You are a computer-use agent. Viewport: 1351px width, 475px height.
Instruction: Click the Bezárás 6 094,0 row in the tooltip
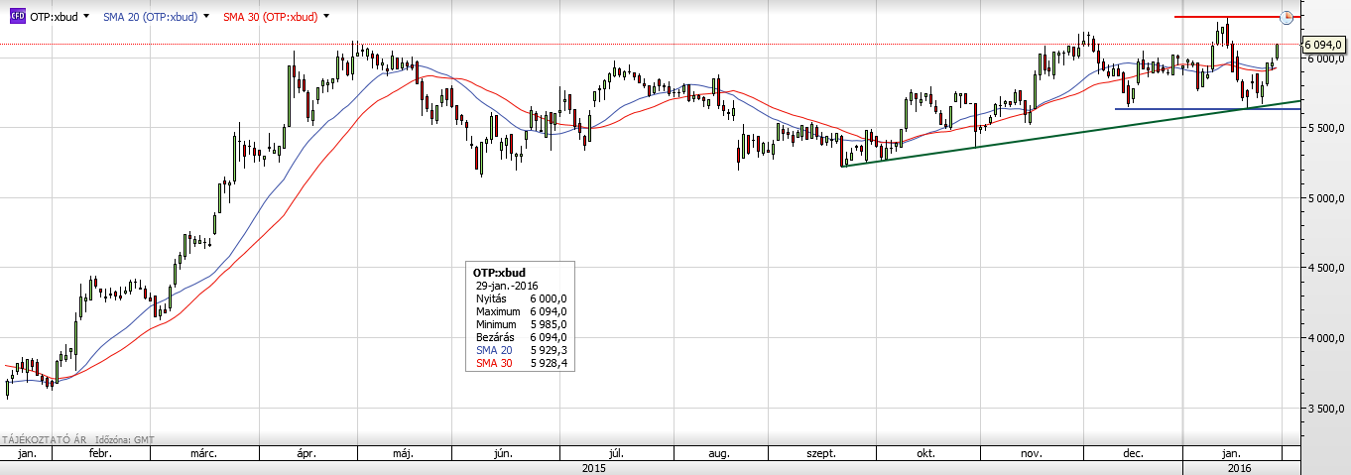(x=521, y=338)
